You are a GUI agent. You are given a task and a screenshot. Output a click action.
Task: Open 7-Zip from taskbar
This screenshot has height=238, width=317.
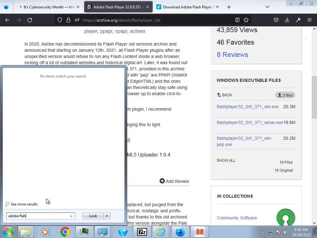142,232
